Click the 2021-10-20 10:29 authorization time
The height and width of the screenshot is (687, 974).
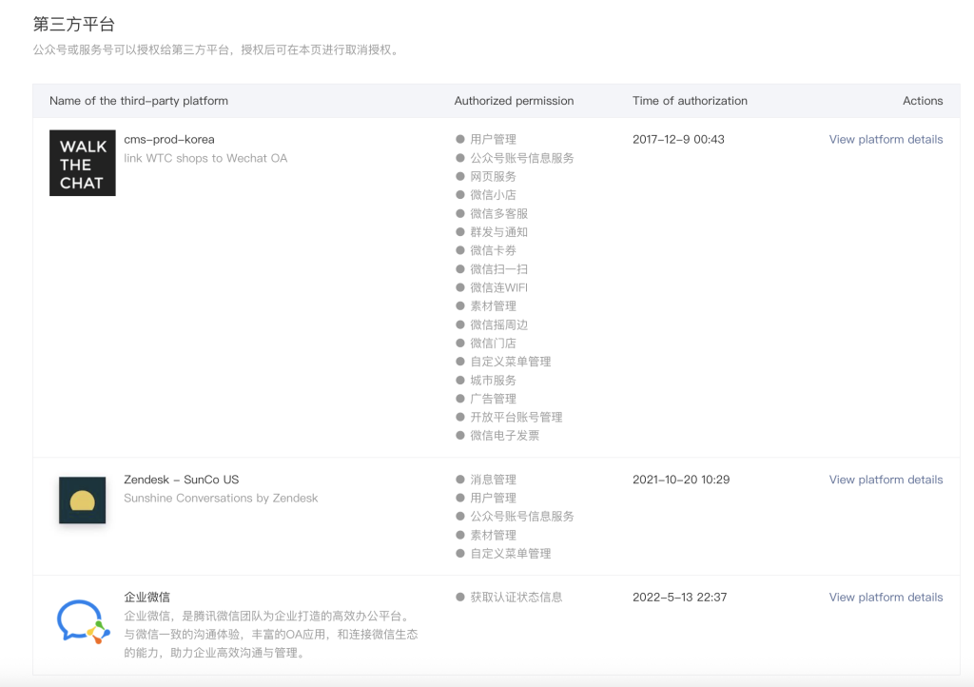(x=680, y=480)
